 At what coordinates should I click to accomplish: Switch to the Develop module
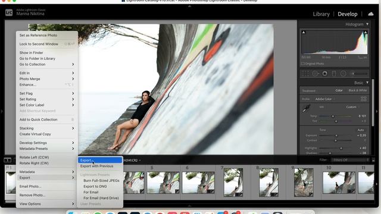pos(348,14)
